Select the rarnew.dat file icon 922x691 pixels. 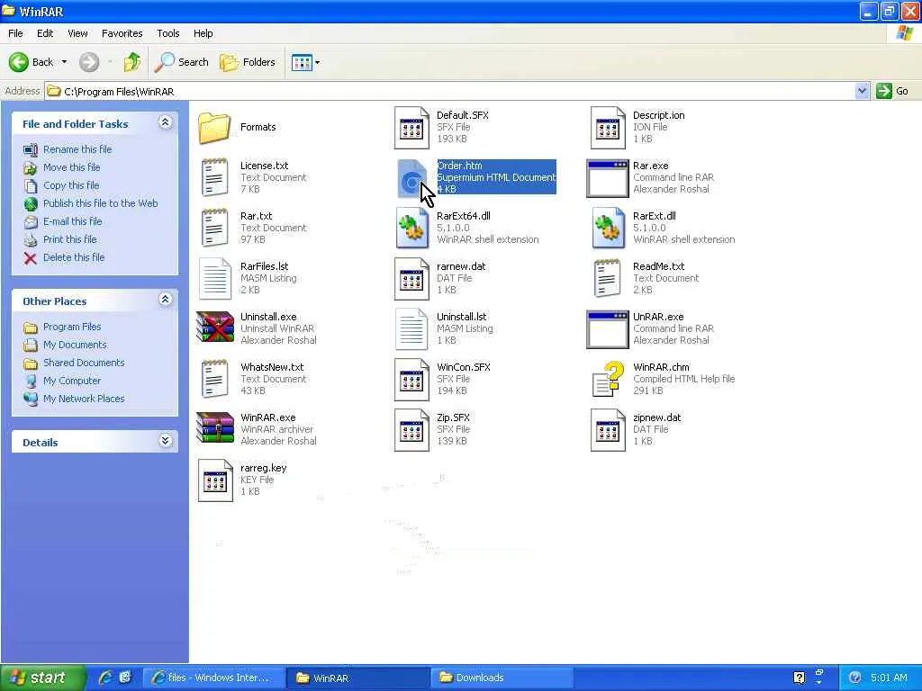coord(411,279)
